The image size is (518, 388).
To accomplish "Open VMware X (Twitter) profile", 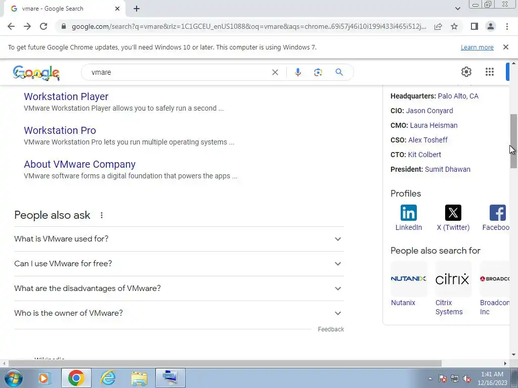I will [x=453, y=218].
